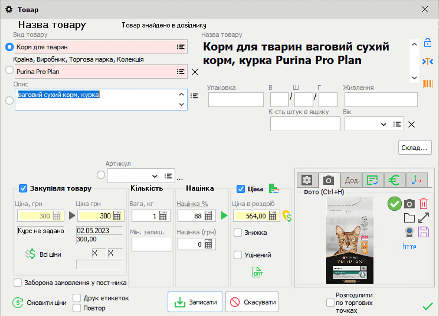This screenshot has width=439, height=316.
Task: Select the Опис radio button
Action: tap(9, 100)
